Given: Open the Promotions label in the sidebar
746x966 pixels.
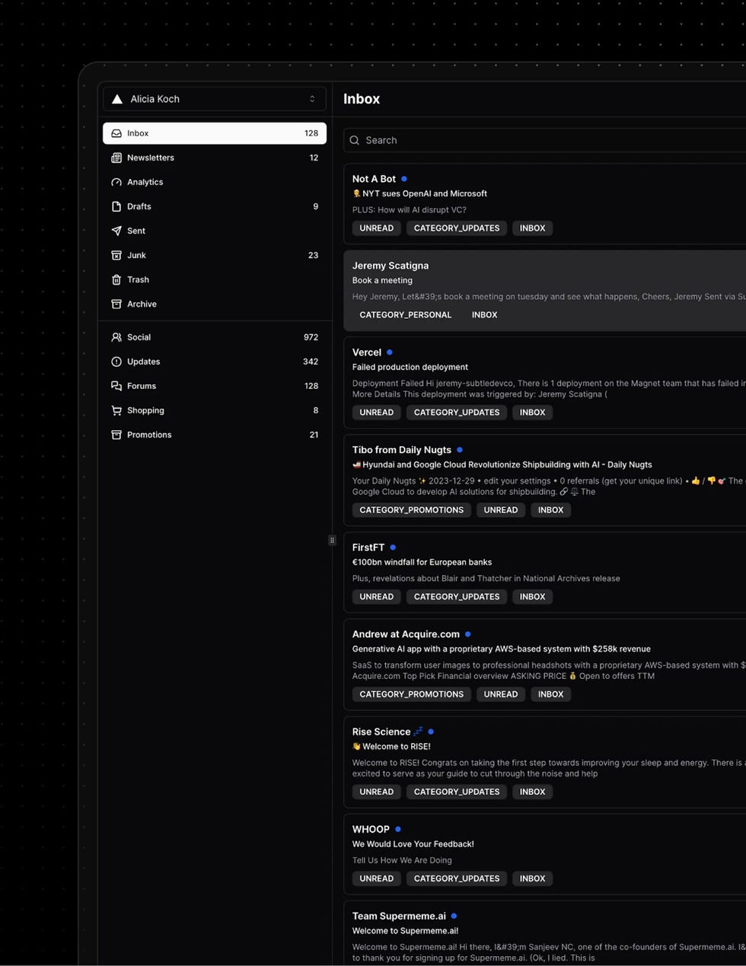Looking at the screenshot, I should [215, 435].
